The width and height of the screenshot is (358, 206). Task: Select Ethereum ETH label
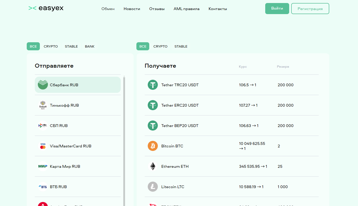pyautogui.click(x=175, y=167)
